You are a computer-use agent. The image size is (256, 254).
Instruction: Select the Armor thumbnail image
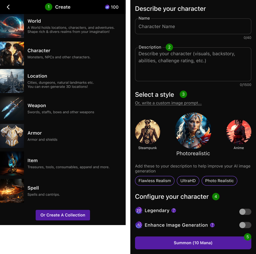(x=12, y=136)
